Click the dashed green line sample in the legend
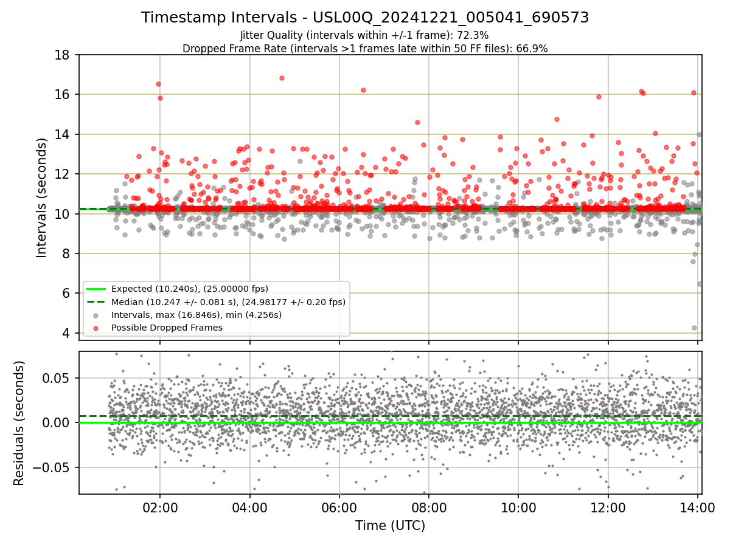The image size is (730, 547). click(96, 301)
